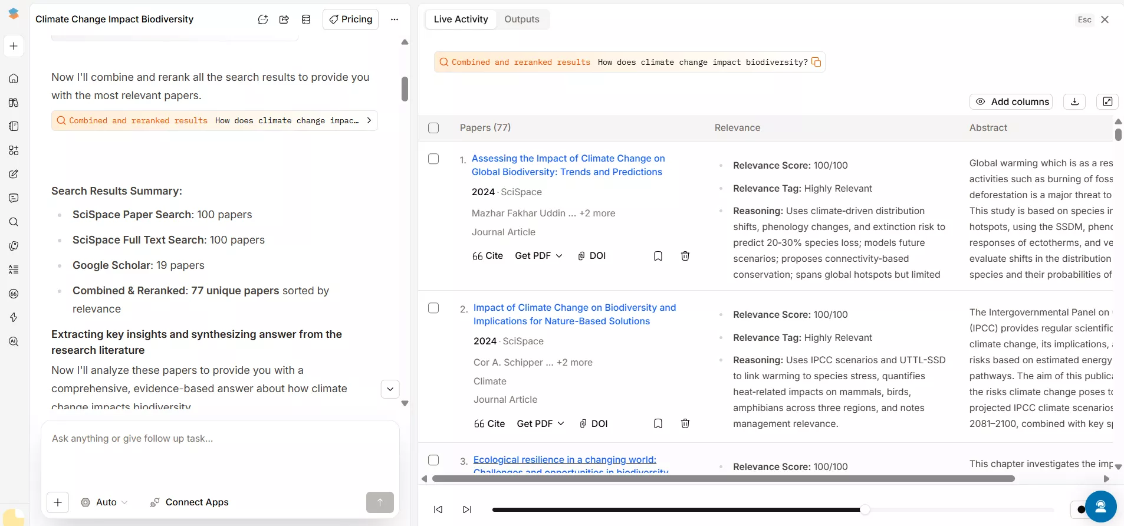Open the Ecological resilience paper link
1124x526 pixels.
[x=564, y=459]
